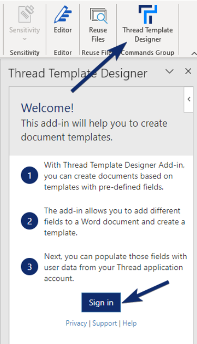Click the "pre-defined fields" step one text
This screenshot has height=344, width=197.
point(131,187)
